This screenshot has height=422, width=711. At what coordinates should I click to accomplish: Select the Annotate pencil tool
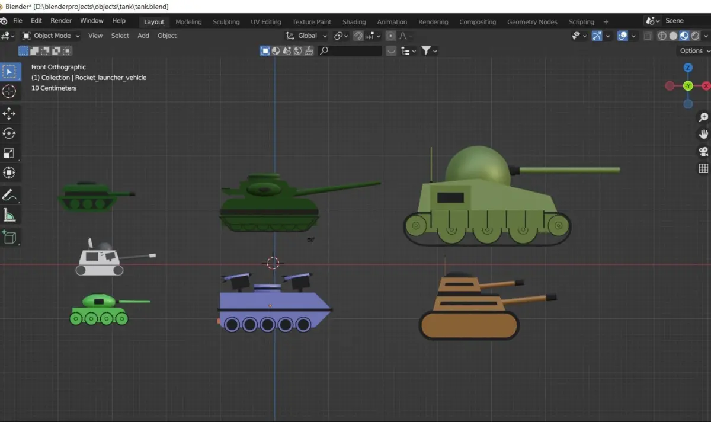[9, 195]
